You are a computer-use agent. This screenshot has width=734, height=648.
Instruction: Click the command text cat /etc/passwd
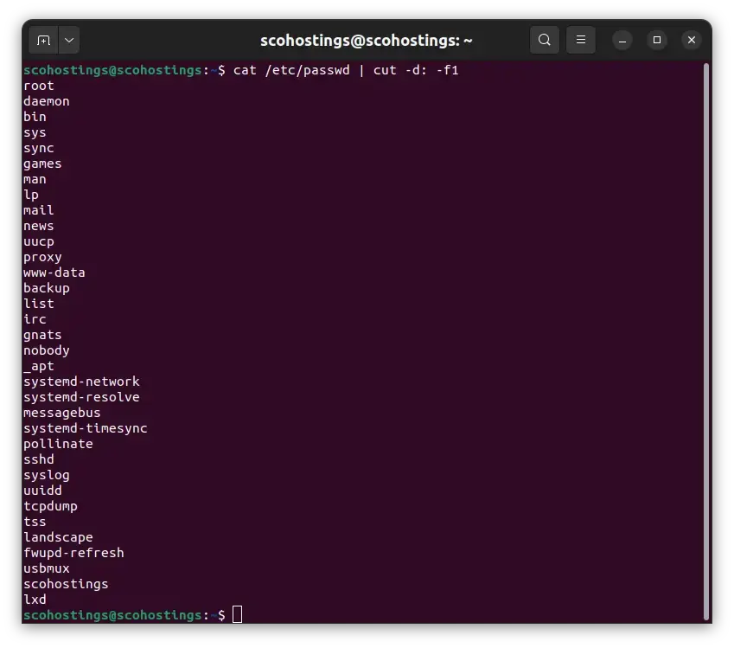click(x=291, y=70)
